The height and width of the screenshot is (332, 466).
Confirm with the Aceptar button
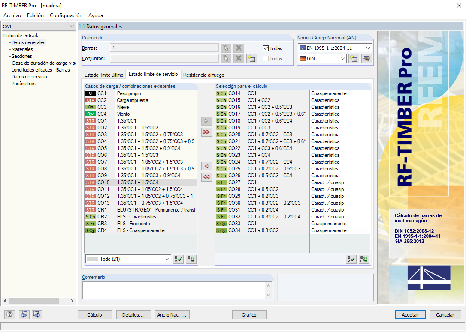(x=410, y=315)
